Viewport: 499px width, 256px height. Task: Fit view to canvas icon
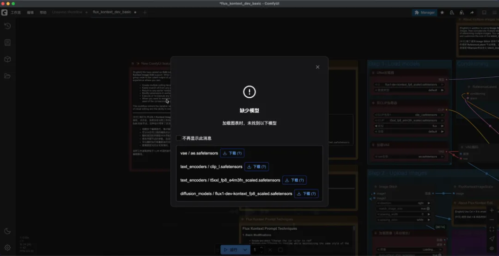(x=492, y=229)
